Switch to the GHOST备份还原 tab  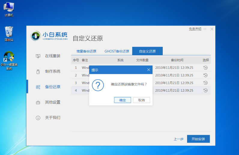coord(116,51)
